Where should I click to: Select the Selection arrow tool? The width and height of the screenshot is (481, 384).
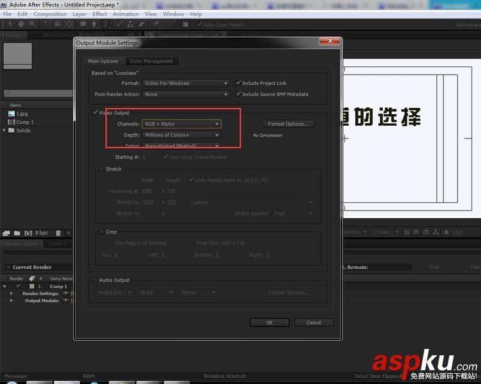coord(10,24)
